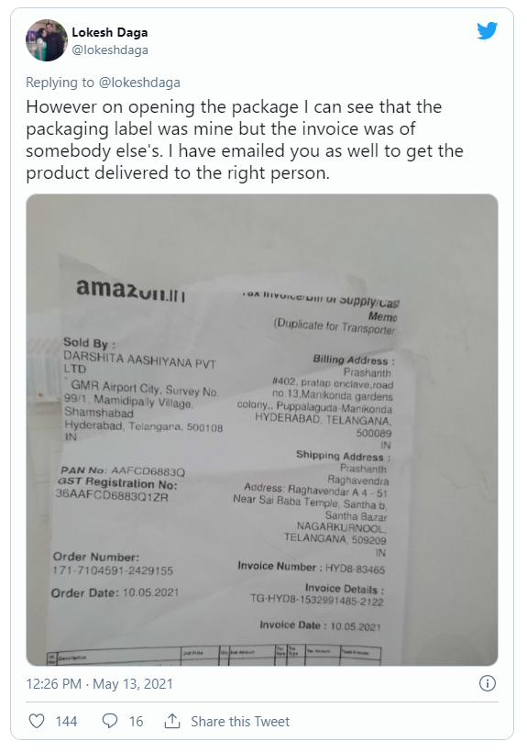Click amazon.in logo in the photo
This screenshot has width=527, height=752.
tap(130, 289)
